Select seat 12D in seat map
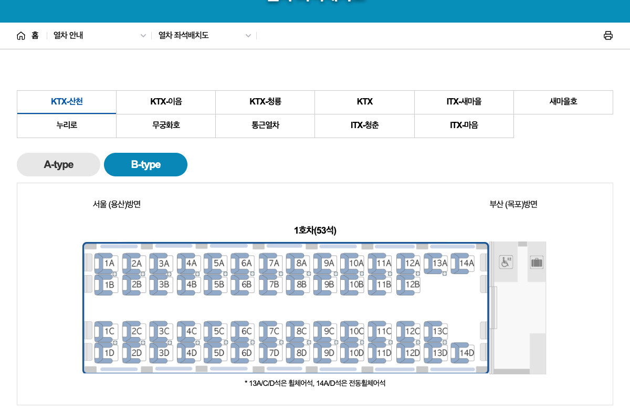The image size is (630, 420). [408, 353]
